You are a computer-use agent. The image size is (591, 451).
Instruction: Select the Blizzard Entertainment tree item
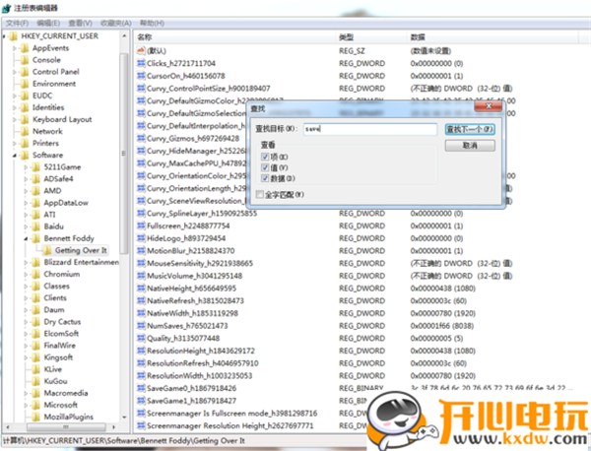point(82,262)
